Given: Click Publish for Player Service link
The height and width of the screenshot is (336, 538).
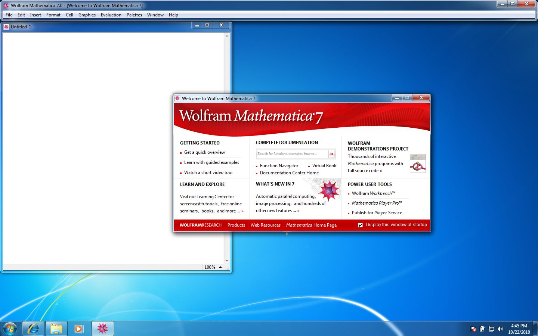Looking at the screenshot, I should 377,213.
